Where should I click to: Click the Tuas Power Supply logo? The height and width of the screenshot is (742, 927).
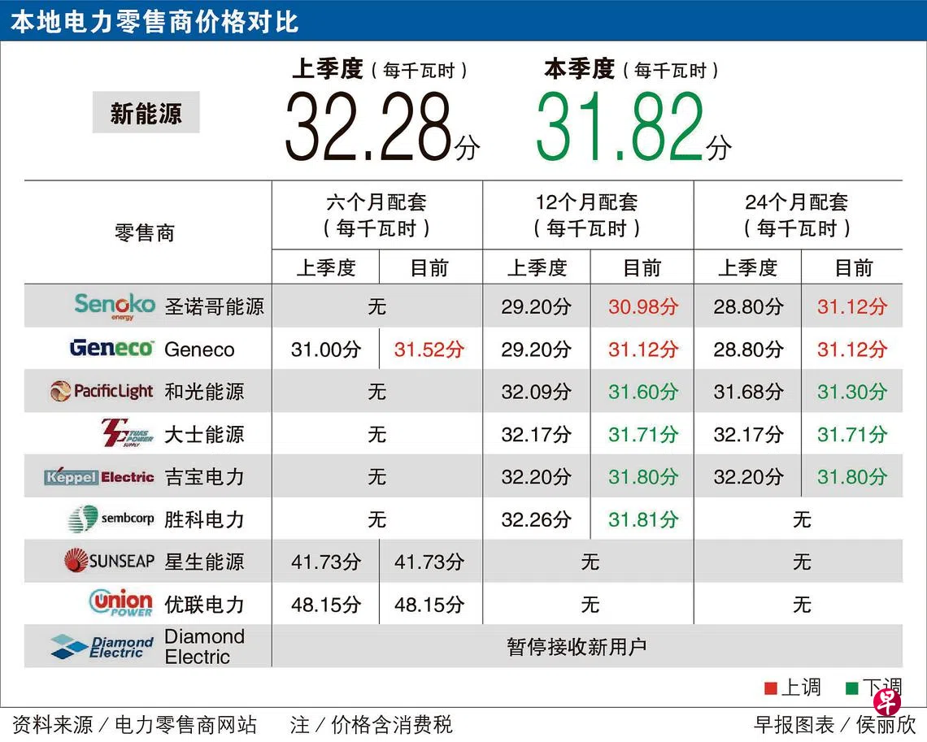tap(127, 433)
